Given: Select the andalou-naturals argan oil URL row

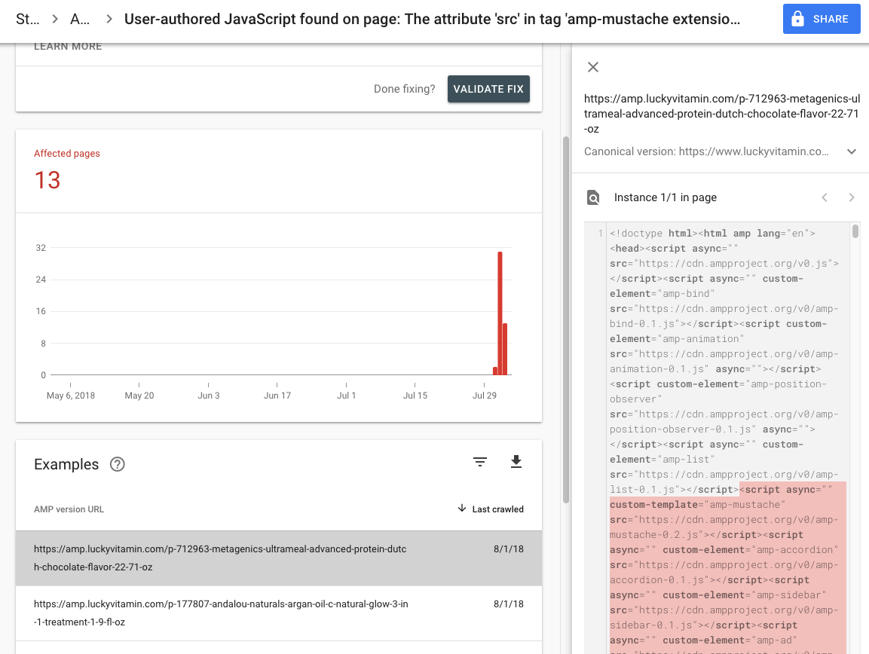Looking at the screenshot, I should point(279,613).
